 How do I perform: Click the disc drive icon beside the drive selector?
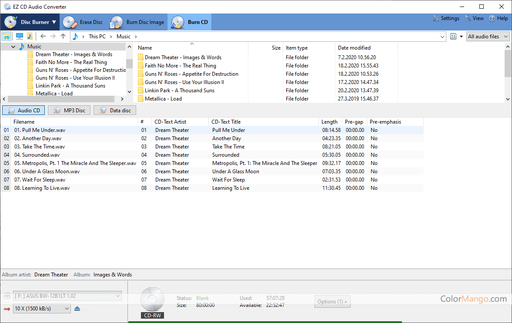pos(7,296)
